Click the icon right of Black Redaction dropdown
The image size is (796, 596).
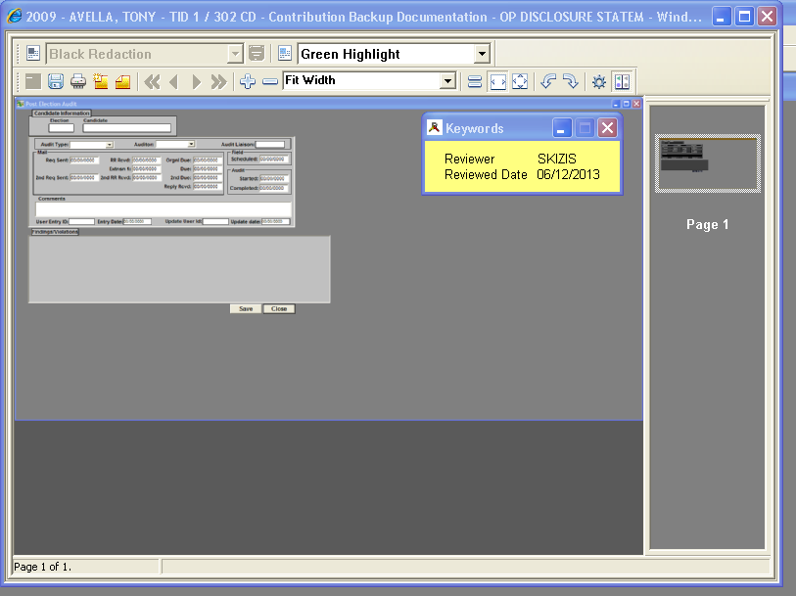[x=257, y=53]
